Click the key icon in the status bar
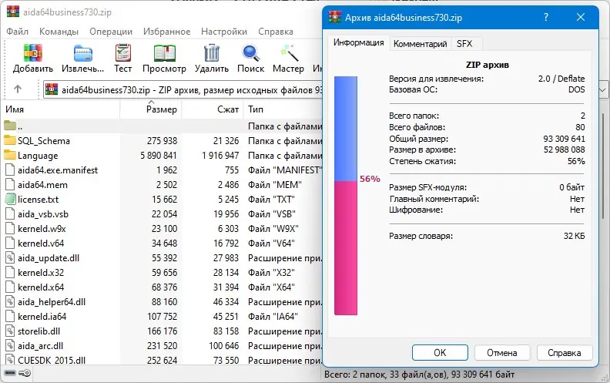The height and width of the screenshot is (383, 610). [25, 373]
